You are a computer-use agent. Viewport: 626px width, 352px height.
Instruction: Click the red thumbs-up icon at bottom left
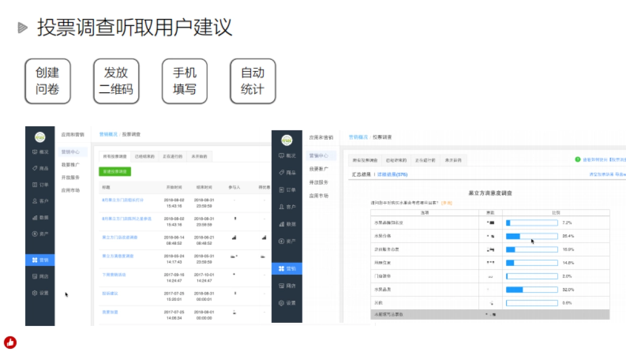pyautogui.click(x=11, y=343)
